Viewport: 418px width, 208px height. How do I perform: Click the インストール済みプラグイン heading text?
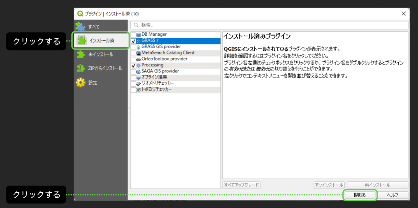pyautogui.click(x=257, y=36)
